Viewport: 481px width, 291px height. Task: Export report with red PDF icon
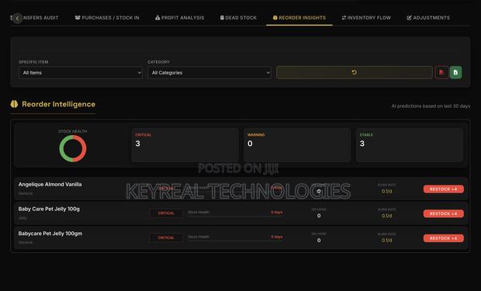pos(441,72)
